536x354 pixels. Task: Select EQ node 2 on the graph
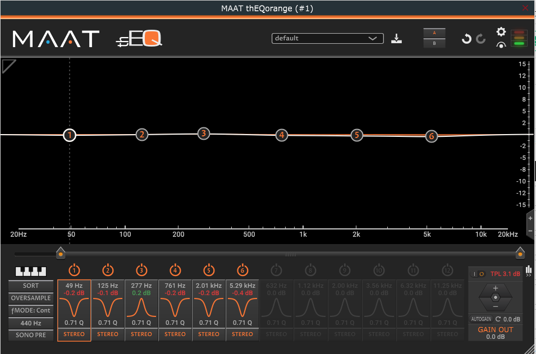click(142, 135)
